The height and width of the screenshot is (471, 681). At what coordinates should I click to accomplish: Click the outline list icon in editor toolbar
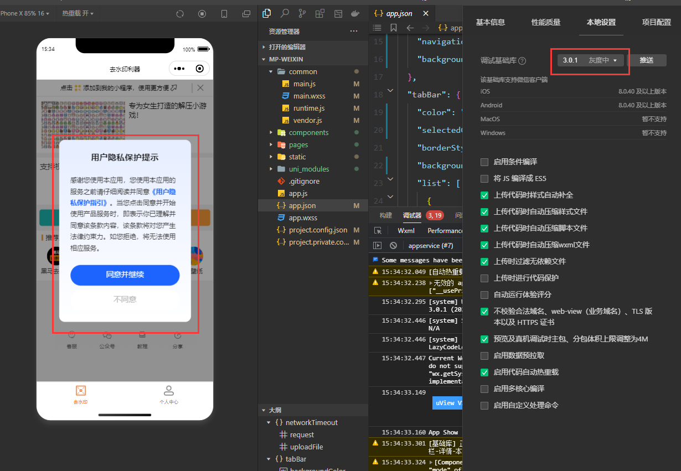coord(377,28)
